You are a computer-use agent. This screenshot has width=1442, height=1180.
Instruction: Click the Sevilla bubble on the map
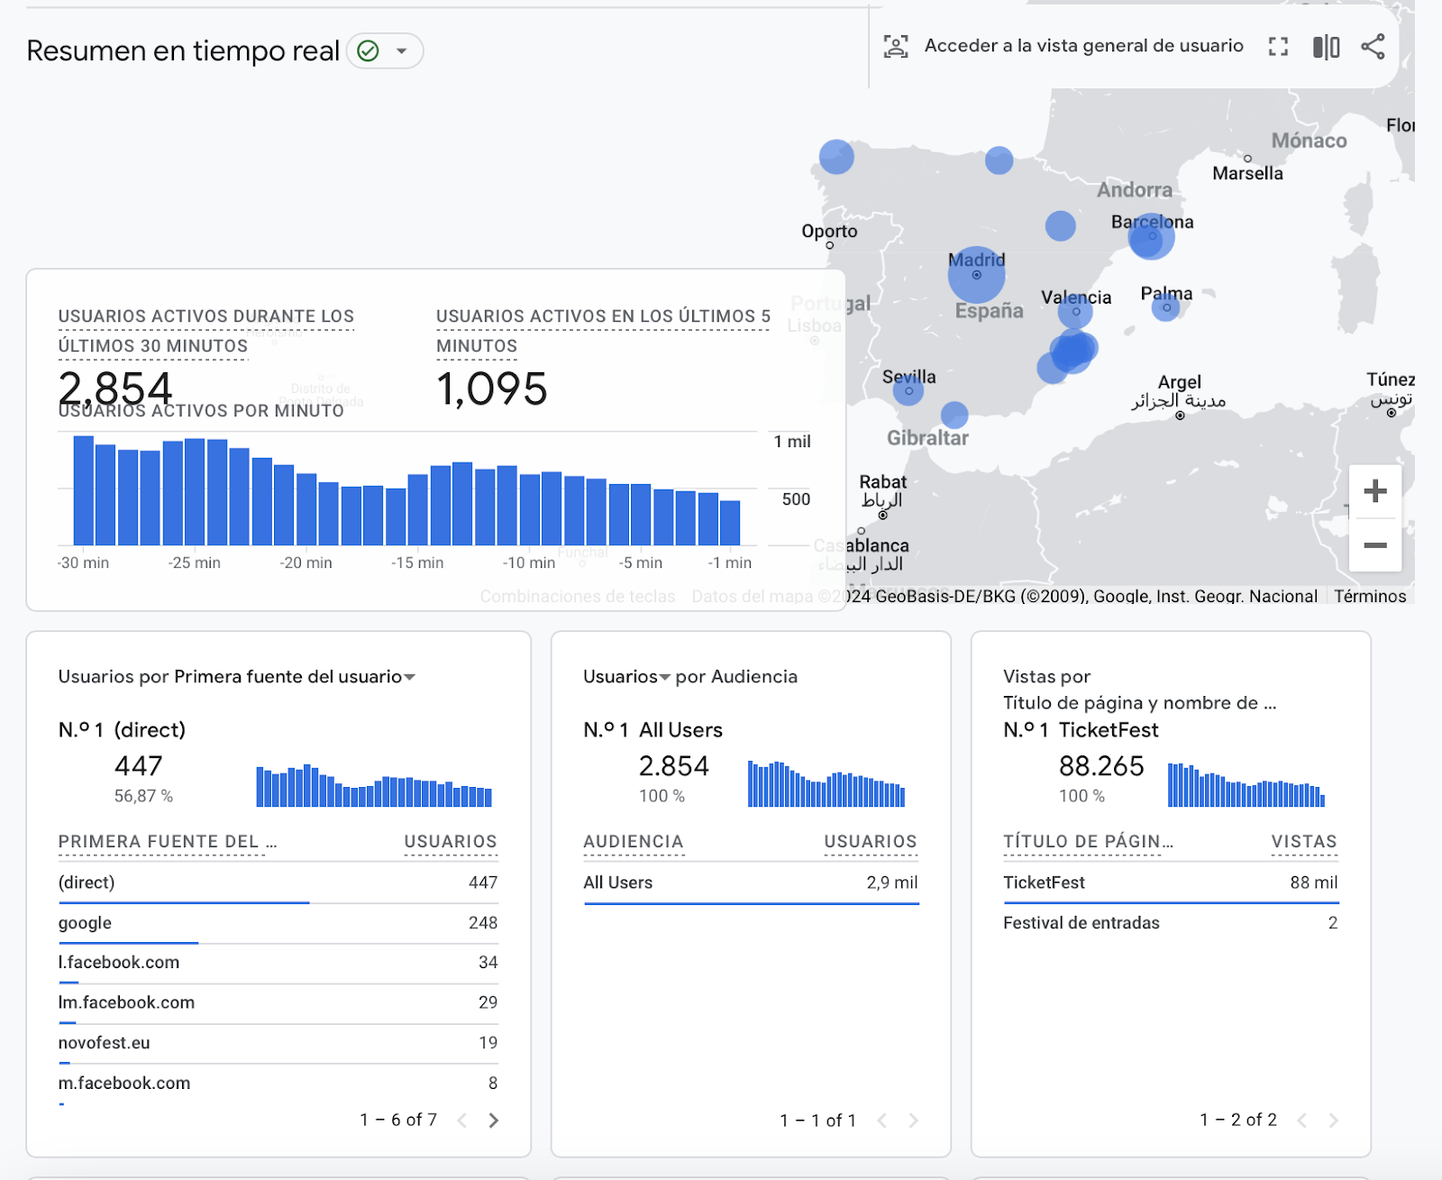908,390
